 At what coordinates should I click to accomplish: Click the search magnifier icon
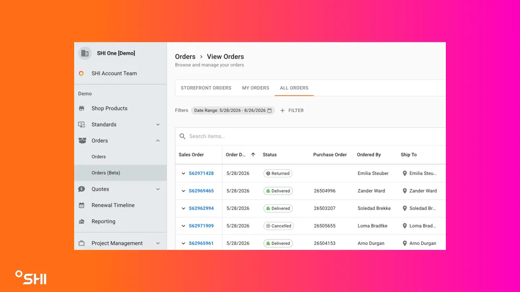tap(182, 136)
